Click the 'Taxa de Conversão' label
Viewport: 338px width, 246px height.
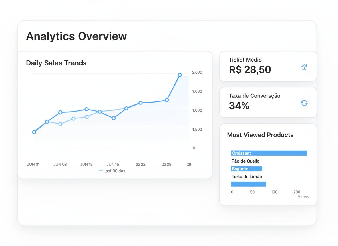254,96
